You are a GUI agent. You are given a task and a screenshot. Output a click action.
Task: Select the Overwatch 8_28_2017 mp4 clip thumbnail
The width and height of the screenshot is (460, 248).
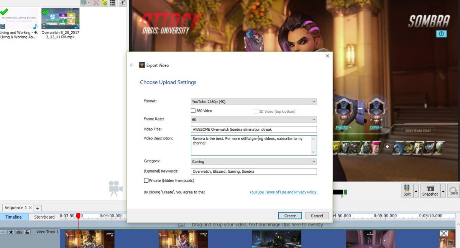(61, 18)
